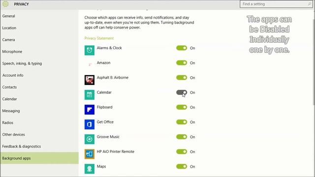
Task: Click the Maps app name
Action: pyautogui.click(x=101, y=167)
